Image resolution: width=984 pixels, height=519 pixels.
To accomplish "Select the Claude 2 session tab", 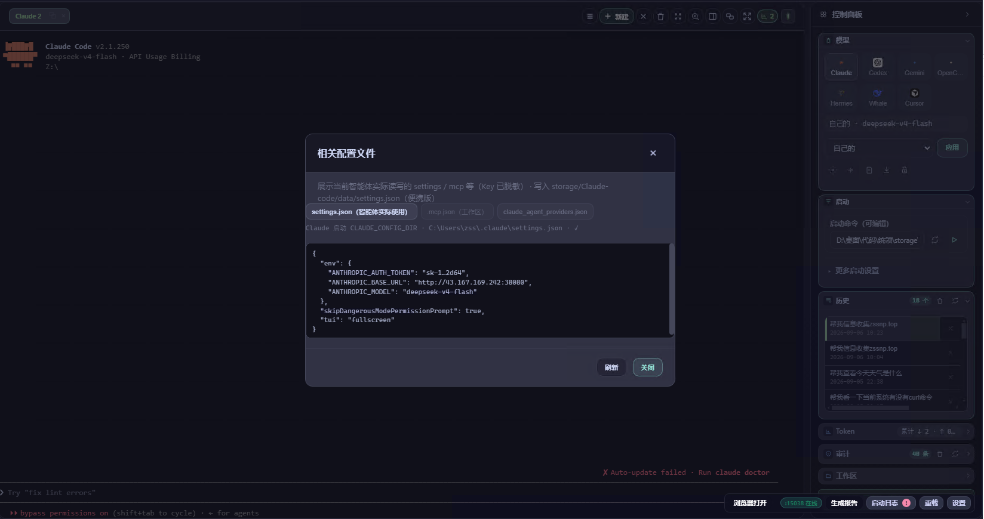I will tap(39, 16).
